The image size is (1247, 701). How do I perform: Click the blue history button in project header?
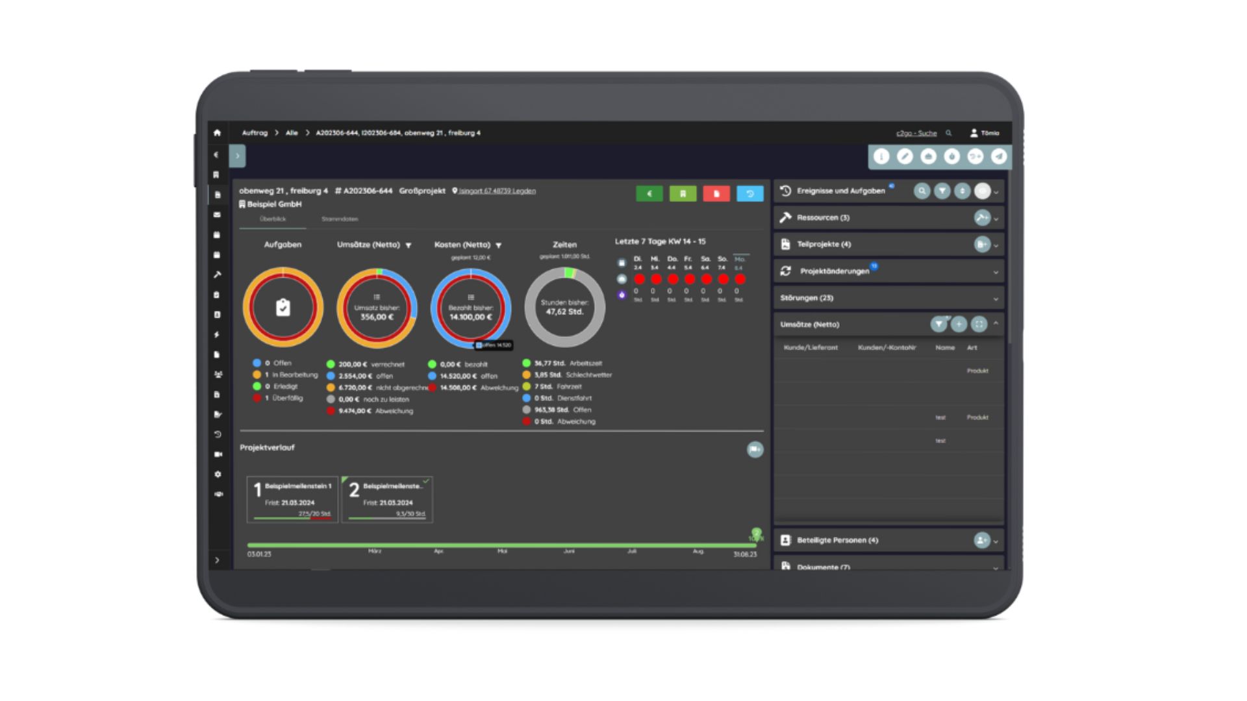(x=749, y=193)
